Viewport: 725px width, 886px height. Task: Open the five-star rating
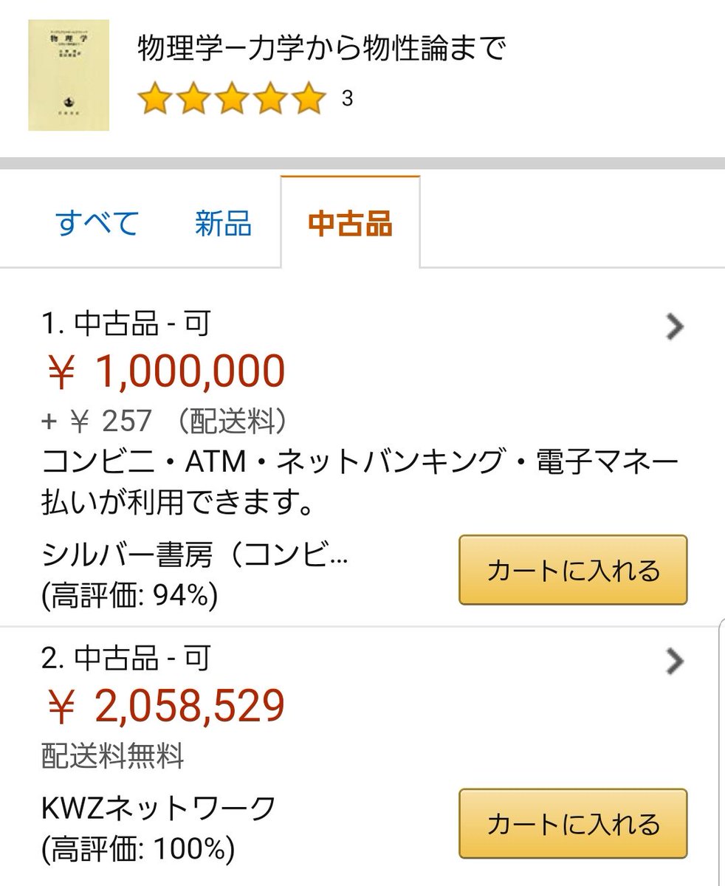[x=232, y=98]
